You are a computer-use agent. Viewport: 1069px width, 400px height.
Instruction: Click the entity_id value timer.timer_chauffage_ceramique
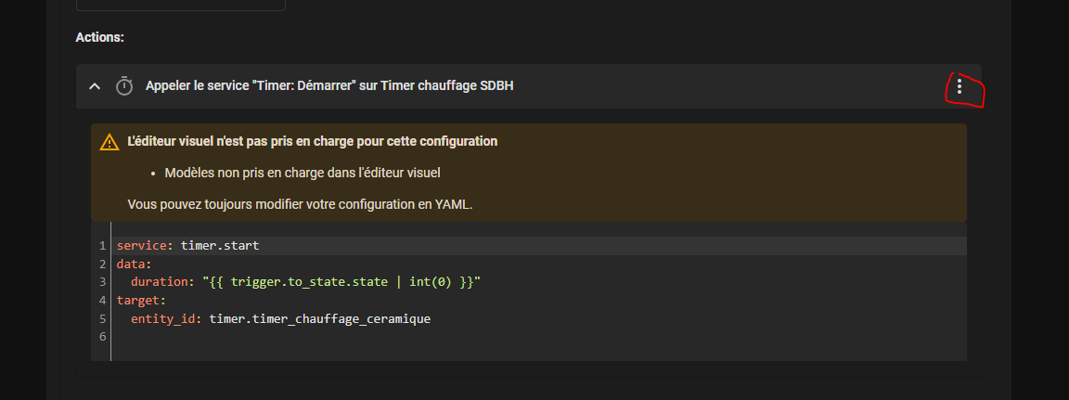[x=320, y=318]
